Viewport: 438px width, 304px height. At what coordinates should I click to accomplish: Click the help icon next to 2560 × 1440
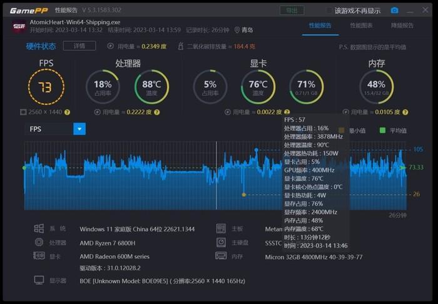point(67,112)
